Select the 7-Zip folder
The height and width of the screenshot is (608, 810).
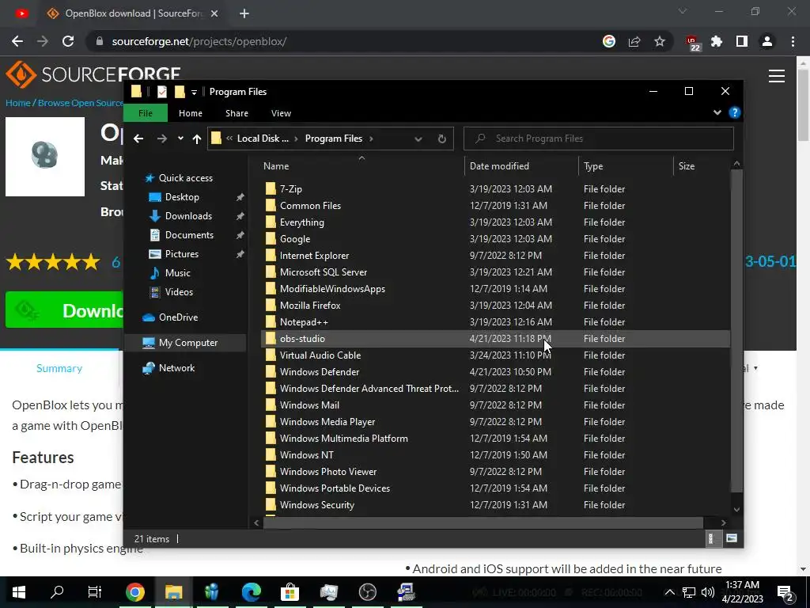(496, 189)
